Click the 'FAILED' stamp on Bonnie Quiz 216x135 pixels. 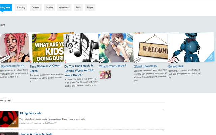[172, 60]
